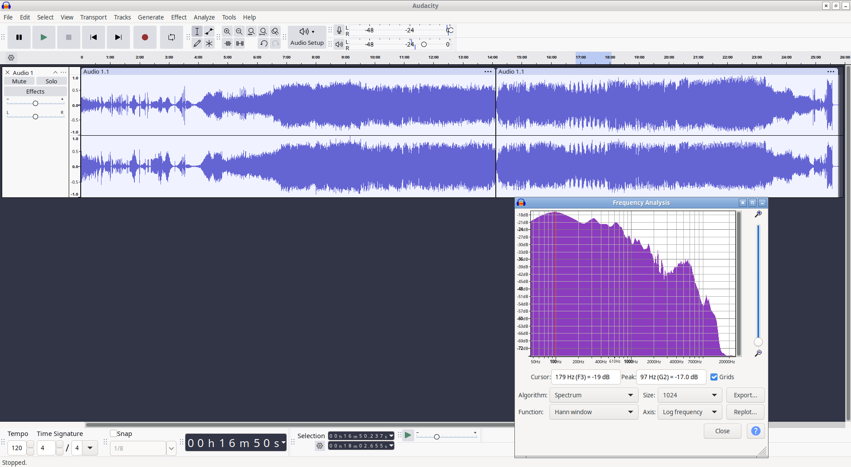Open the Algorithm Spectrum dropdown
This screenshot has width=851, height=467.
(594, 395)
